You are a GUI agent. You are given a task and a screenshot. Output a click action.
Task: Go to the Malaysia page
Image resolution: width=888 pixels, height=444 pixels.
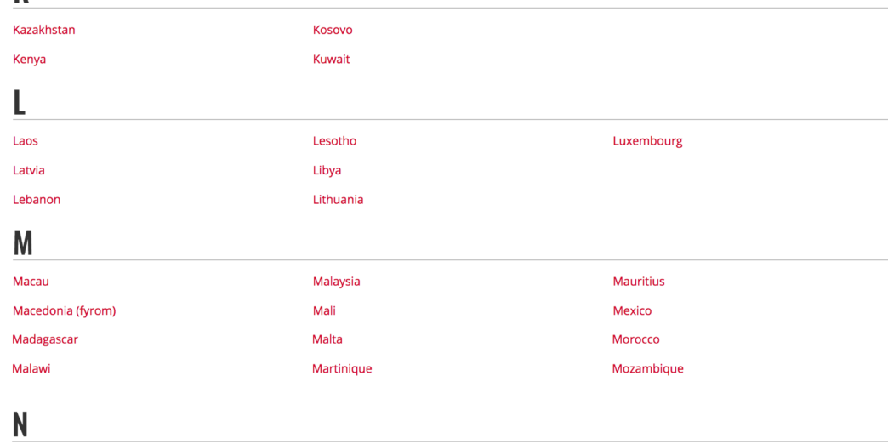[336, 282]
